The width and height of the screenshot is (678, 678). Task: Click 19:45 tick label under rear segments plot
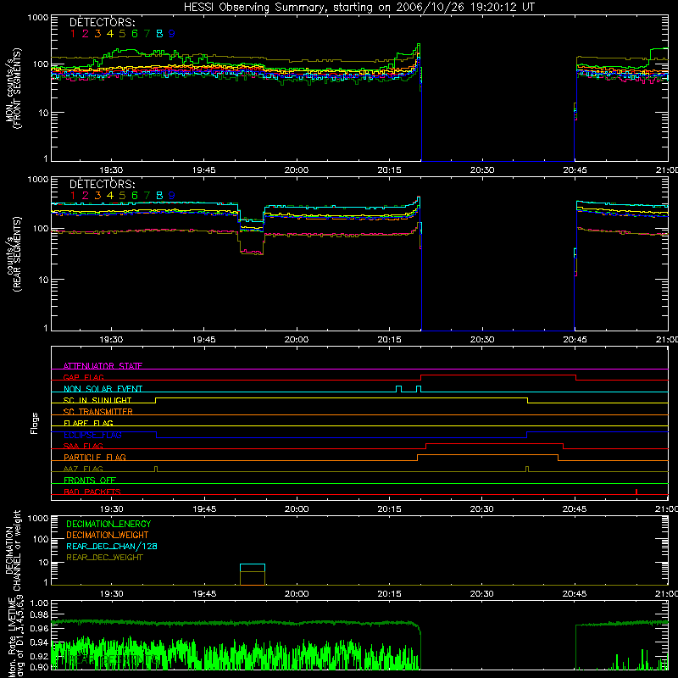click(204, 340)
